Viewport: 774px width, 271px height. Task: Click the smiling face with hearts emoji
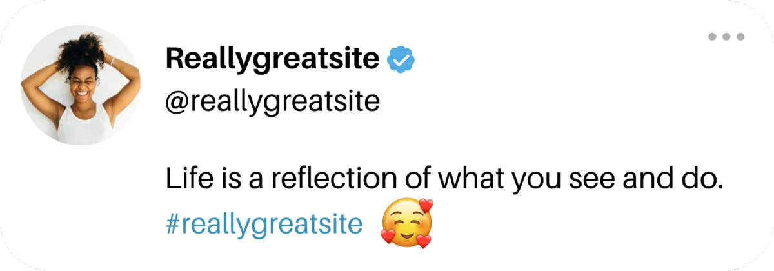coord(407,224)
